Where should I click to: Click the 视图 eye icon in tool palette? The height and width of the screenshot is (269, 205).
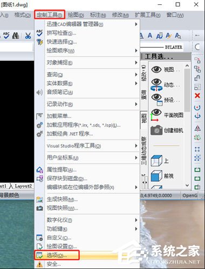pyautogui.click(x=156, y=69)
